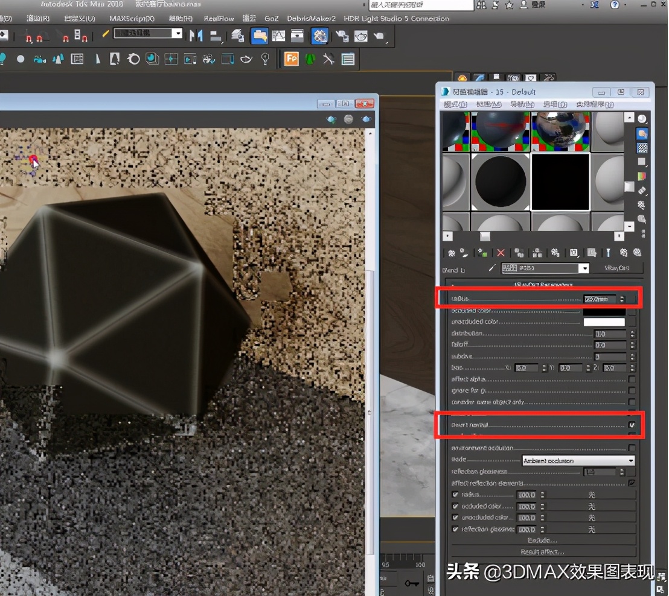The width and height of the screenshot is (669, 596).
Task: Click the Result affect button
Action: (x=543, y=551)
